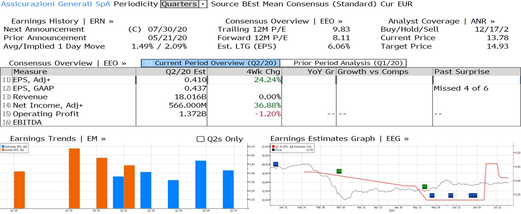Screen dimensions: 521x214
Task: Click the green event marker near Mar 16
Action: coord(339,171)
